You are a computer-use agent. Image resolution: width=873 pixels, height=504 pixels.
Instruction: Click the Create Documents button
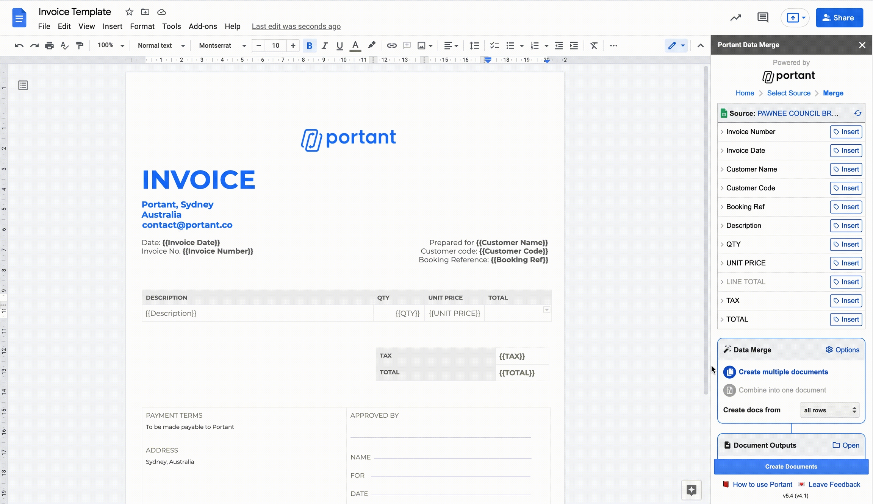pyautogui.click(x=791, y=467)
